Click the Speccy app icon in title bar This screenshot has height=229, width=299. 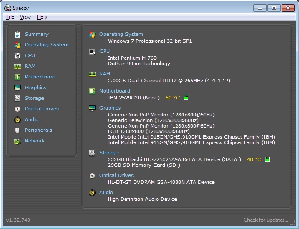point(8,8)
